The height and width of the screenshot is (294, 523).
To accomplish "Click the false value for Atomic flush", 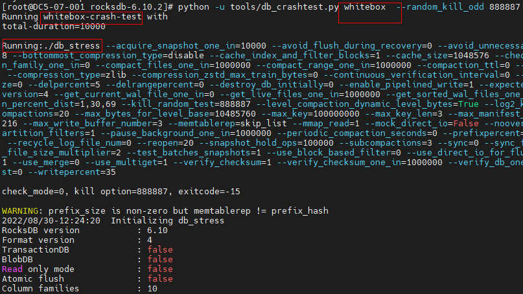I will (160, 278).
